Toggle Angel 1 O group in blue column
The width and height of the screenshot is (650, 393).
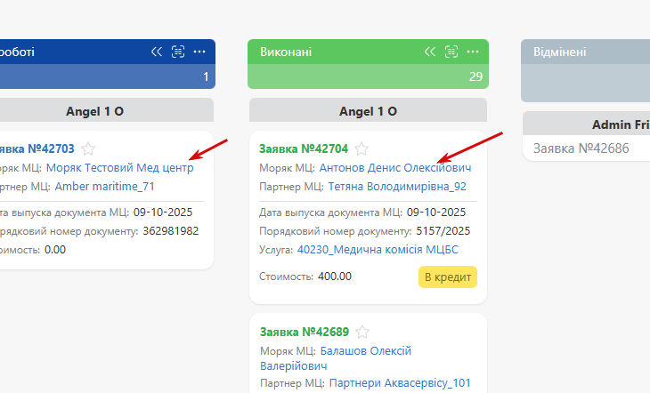coord(94,111)
